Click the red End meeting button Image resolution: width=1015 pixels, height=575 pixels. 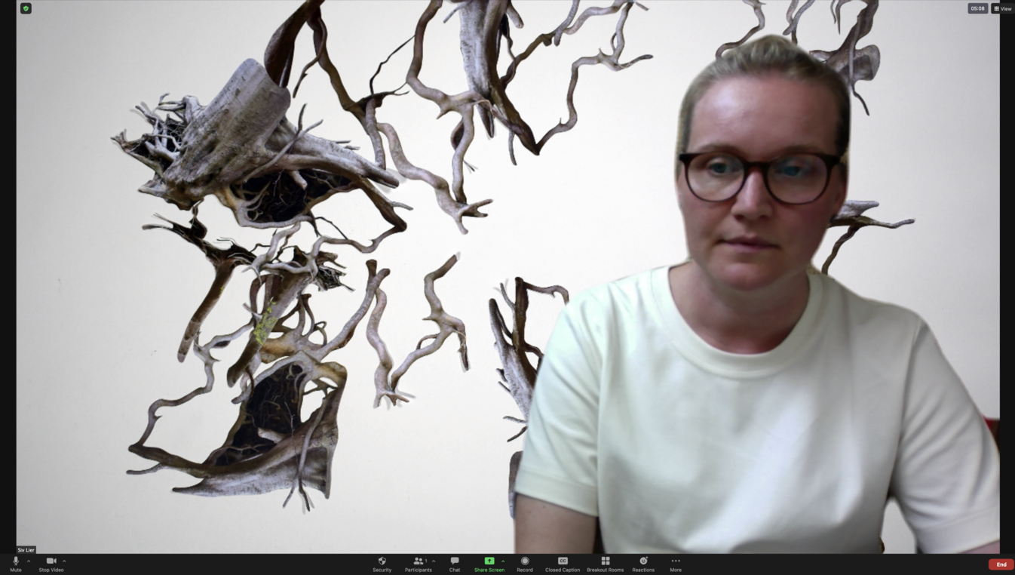click(1001, 564)
